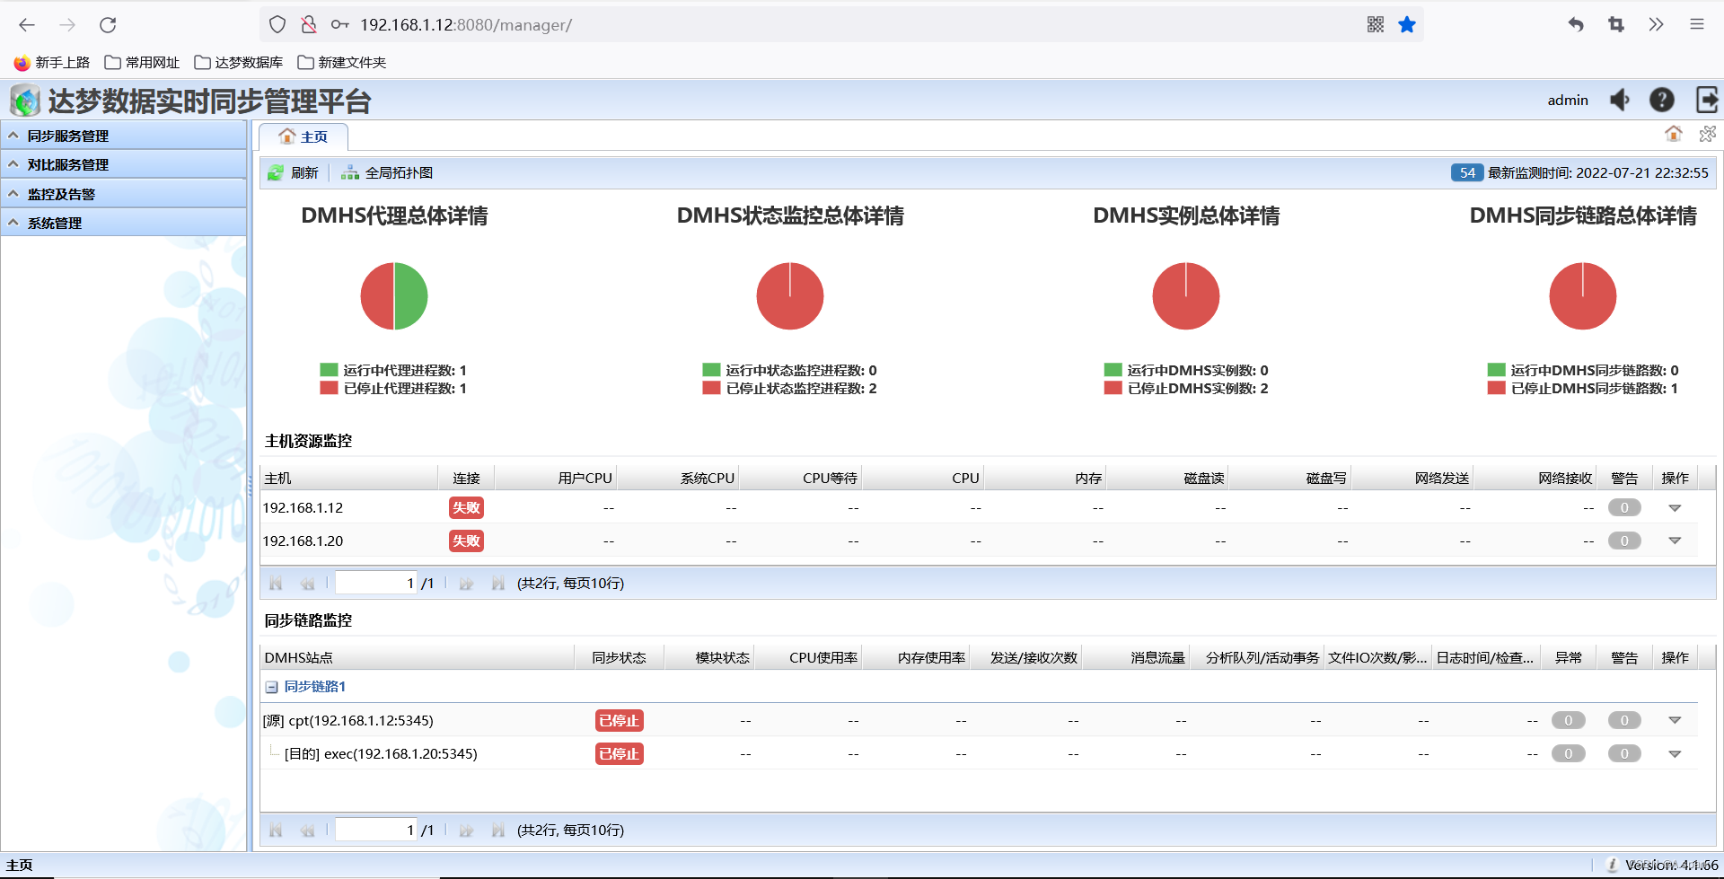The image size is (1724, 879).
Task: Click the 已停止 badge for cpt source
Action: click(620, 720)
